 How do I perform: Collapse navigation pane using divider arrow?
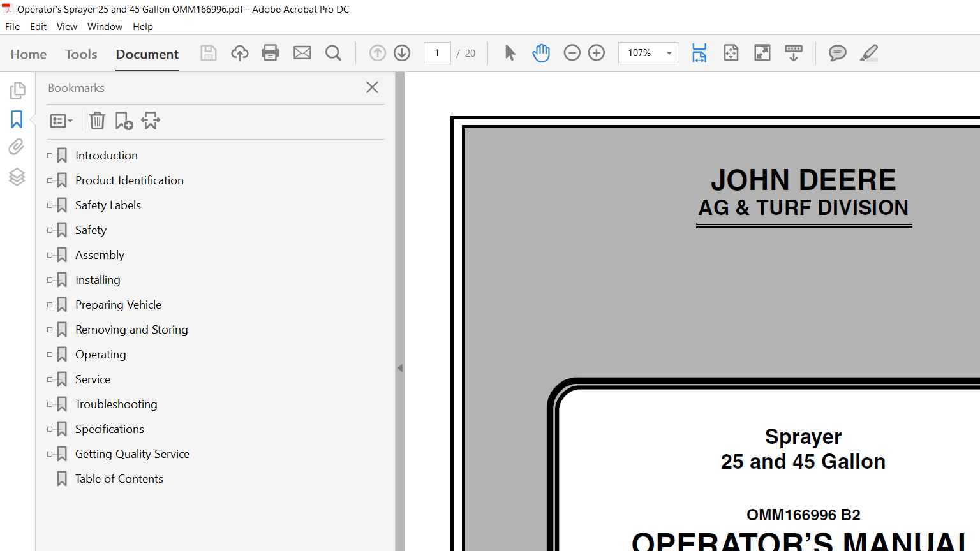coord(400,368)
